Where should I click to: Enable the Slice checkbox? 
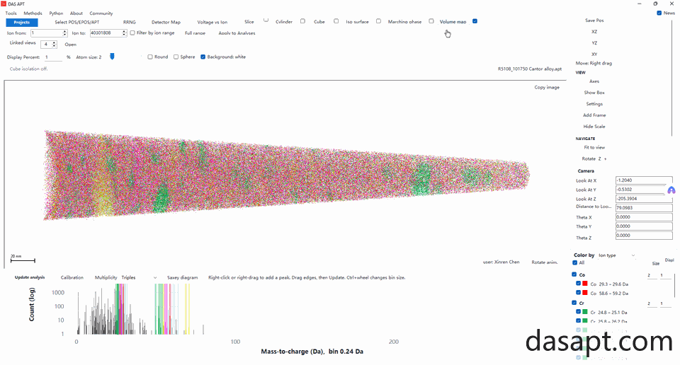pyautogui.click(x=266, y=21)
